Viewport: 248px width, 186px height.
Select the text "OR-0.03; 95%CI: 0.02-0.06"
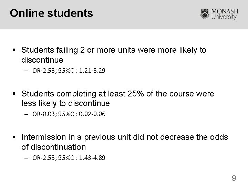click(x=69, y=115)
